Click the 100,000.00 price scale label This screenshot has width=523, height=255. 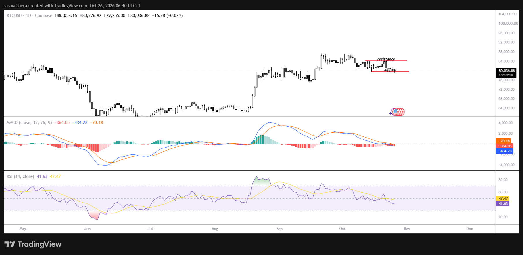point(508,23)
